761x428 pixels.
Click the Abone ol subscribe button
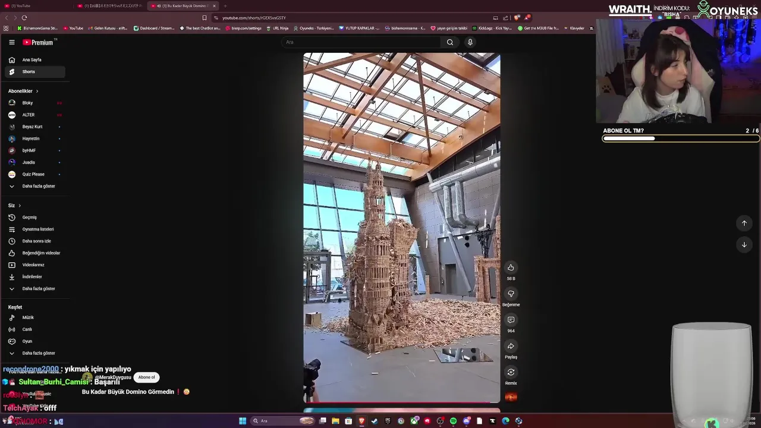pos(146,377)
